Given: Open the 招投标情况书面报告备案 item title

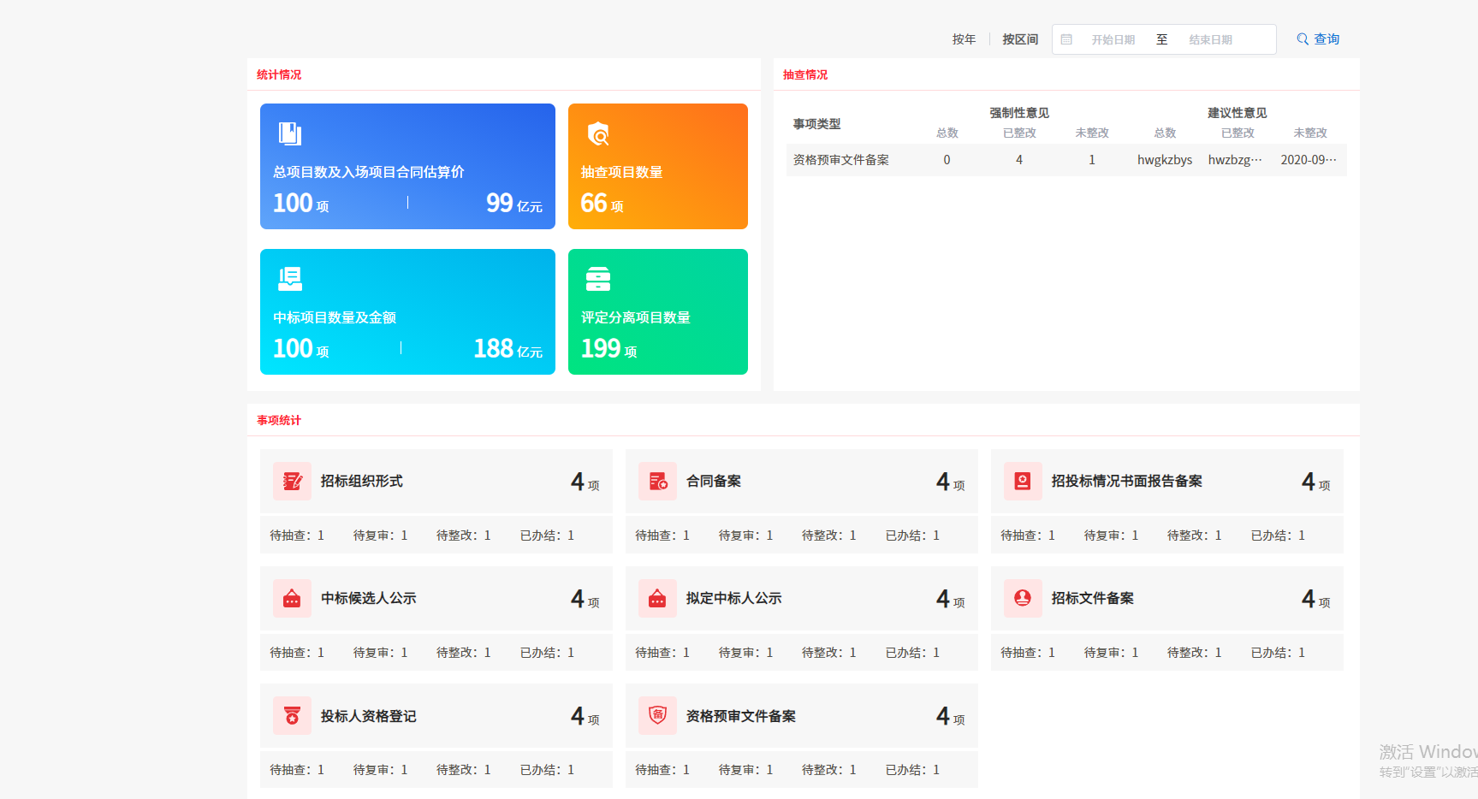Looking at the screenshot, I should pyautogui.click(x=1126, y=481).
